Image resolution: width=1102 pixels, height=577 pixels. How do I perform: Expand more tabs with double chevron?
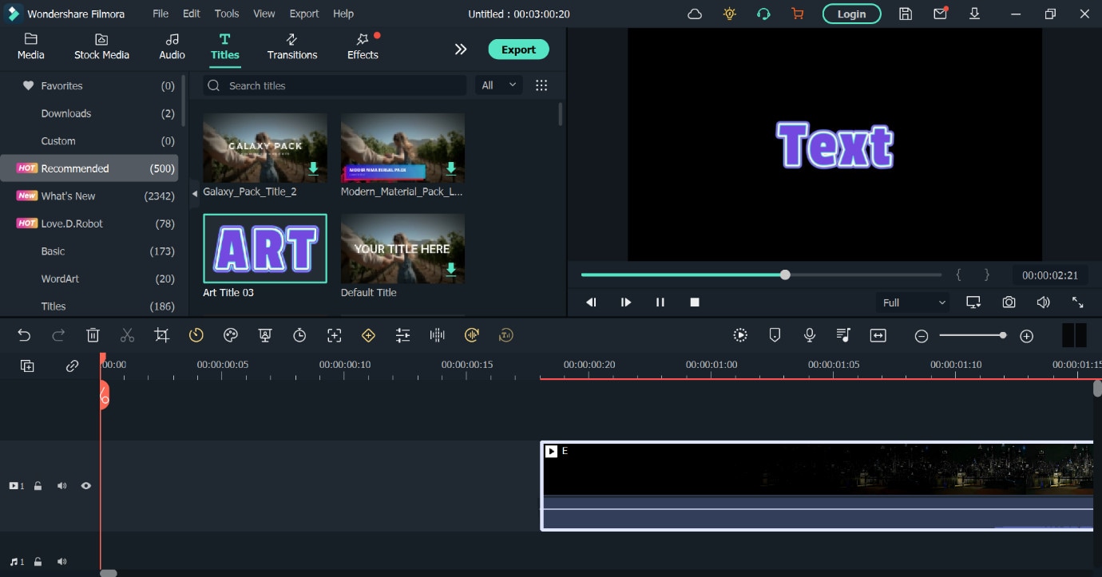460,49
